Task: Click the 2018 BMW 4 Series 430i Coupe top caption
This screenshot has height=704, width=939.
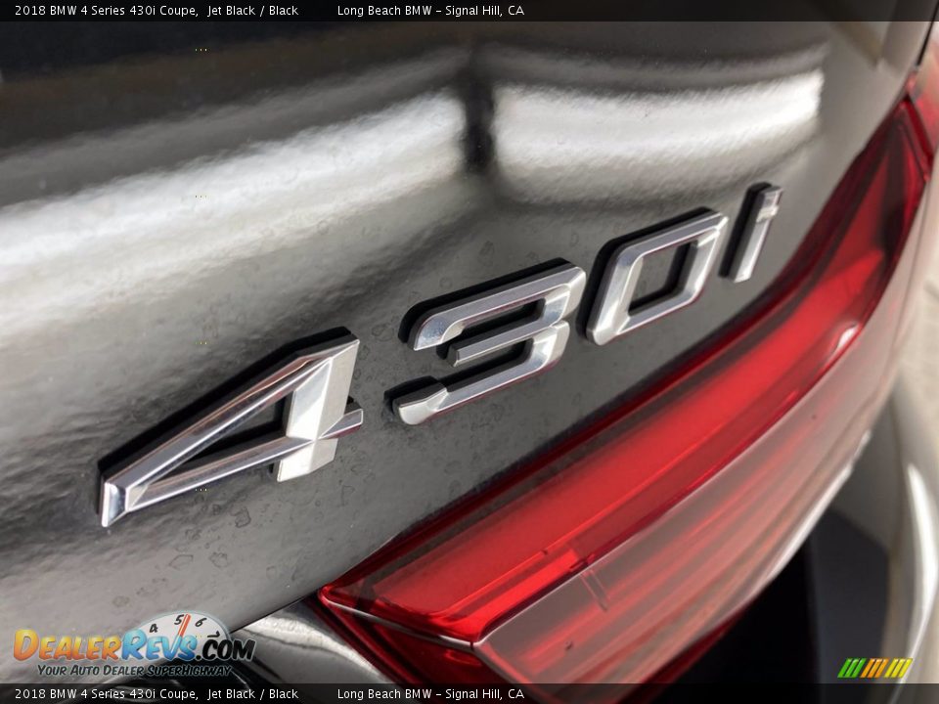Action: point(107,10)
